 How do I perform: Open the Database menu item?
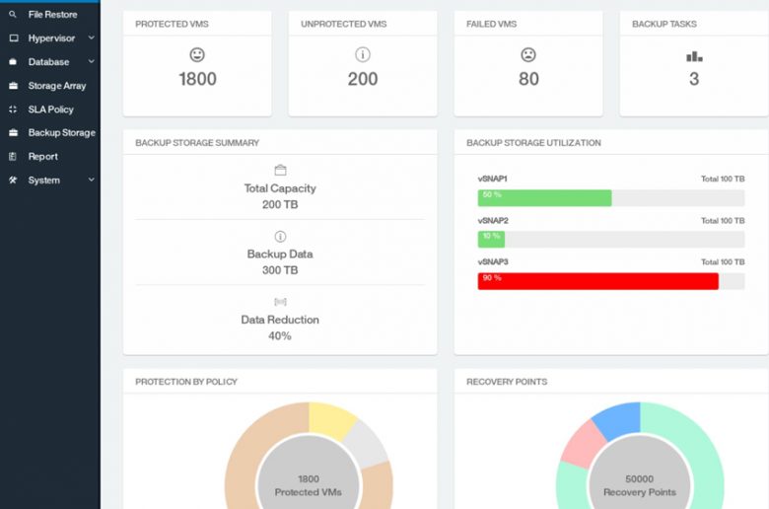tap(50, 62)
